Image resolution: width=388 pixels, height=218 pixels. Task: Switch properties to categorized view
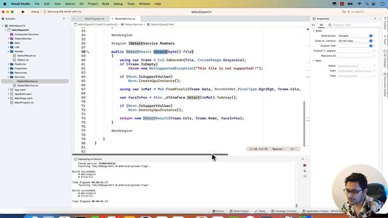[x=321, y=25]
